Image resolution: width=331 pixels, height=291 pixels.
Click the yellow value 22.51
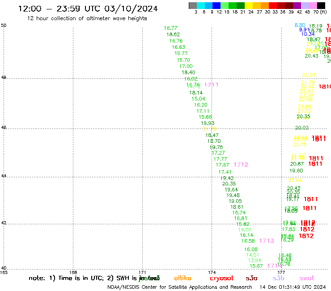[x=309, y=75]
